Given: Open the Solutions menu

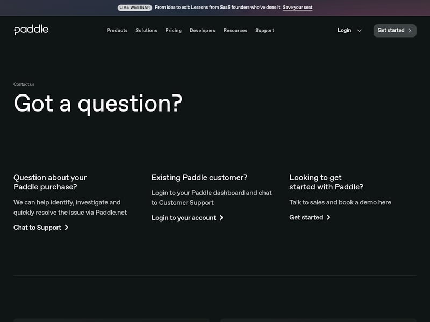Looking at the screenshot, I should click(146, 31).
